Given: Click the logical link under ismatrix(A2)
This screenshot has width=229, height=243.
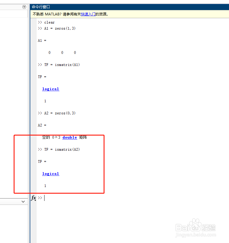Looking at the screenshot, I should click(51, 174).
